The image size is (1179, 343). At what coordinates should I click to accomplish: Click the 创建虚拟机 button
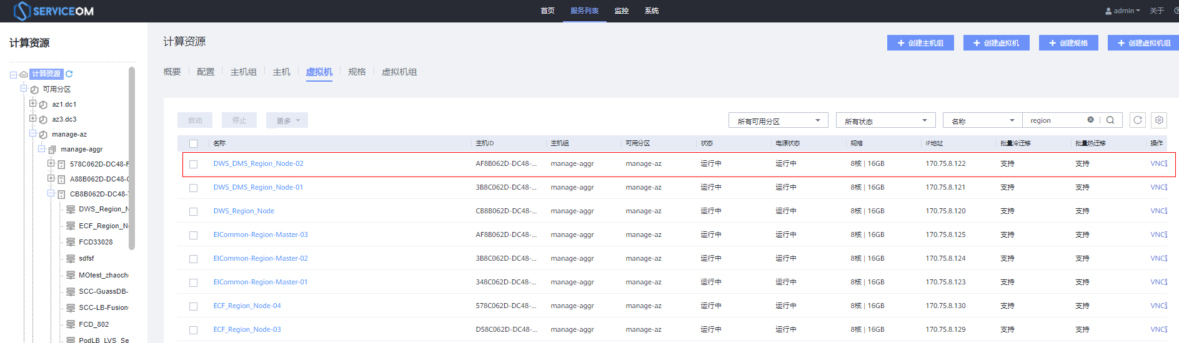click(996, 43)
